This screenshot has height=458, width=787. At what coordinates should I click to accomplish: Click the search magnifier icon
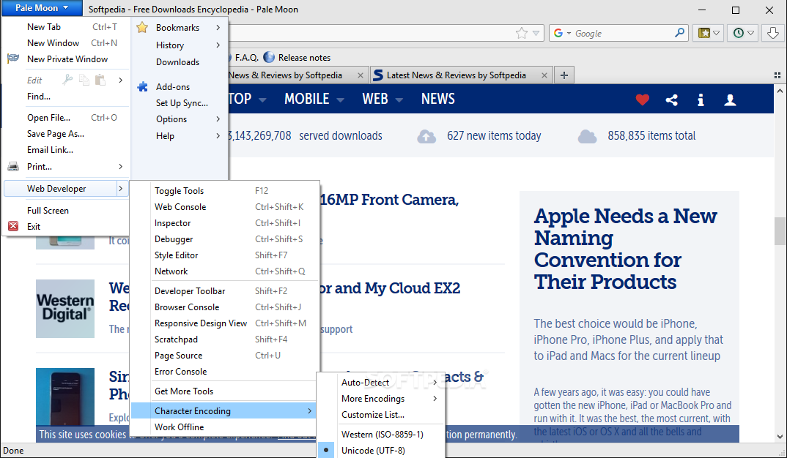[679, 33]
